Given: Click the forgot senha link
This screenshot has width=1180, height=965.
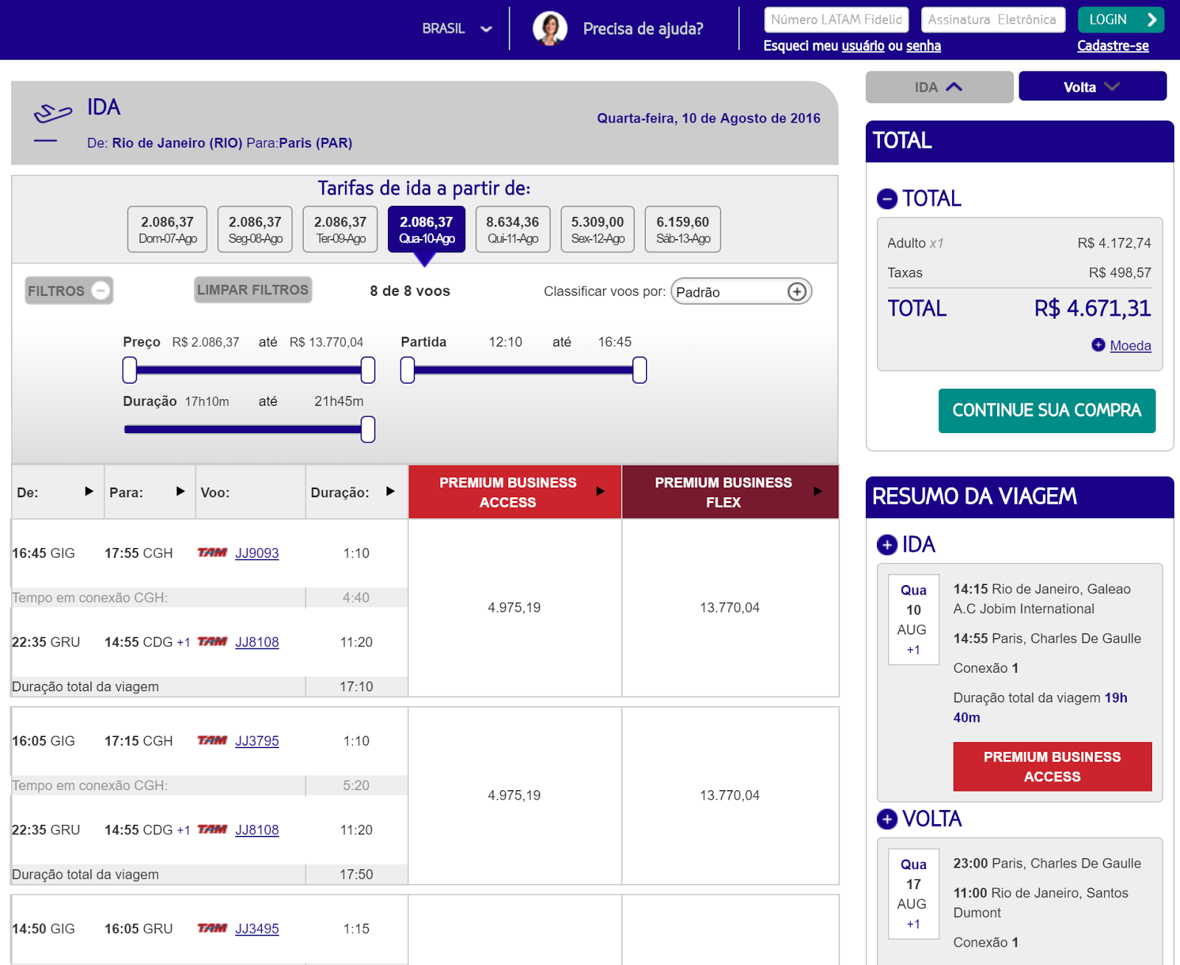Looking at the screenshot, I should coord(923,46).
